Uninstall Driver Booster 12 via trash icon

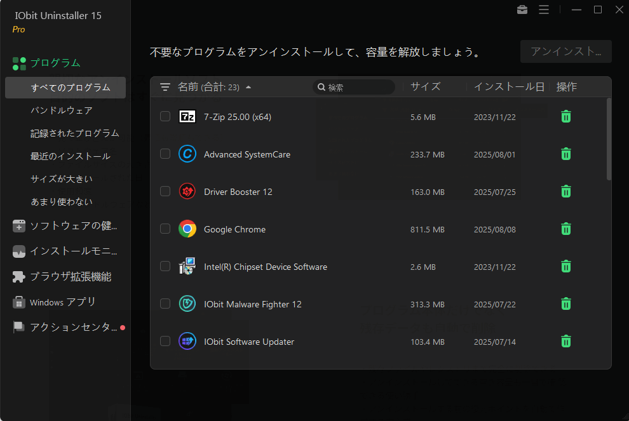565,192
